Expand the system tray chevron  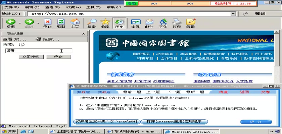coord(272,132)
